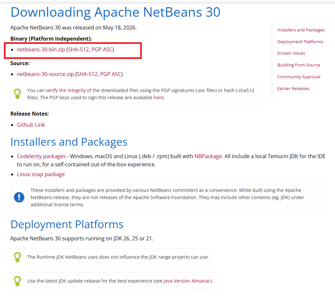Open PGP keys 'here' link
335x296 pixels.
pyautogui.click(x=159, y=98)
